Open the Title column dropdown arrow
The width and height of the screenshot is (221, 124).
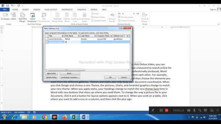point(63,36)
